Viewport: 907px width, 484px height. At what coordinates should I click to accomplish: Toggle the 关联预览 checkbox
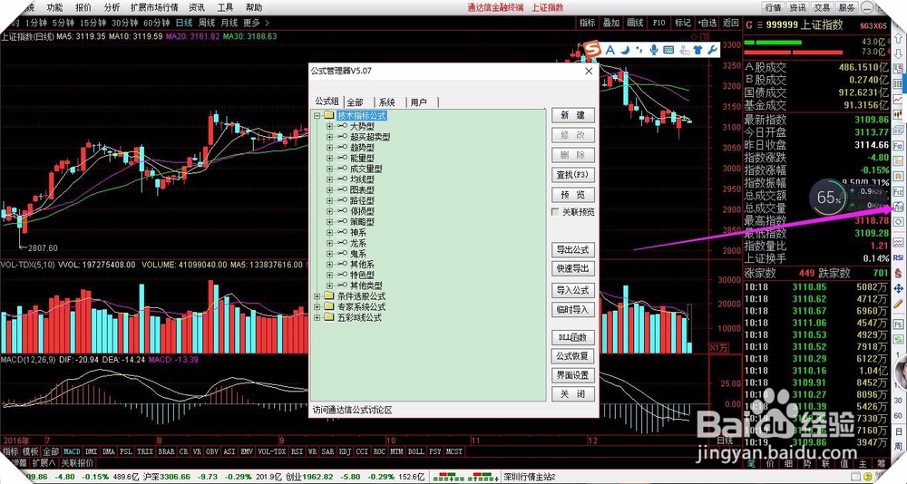click(x=555, y=212)
